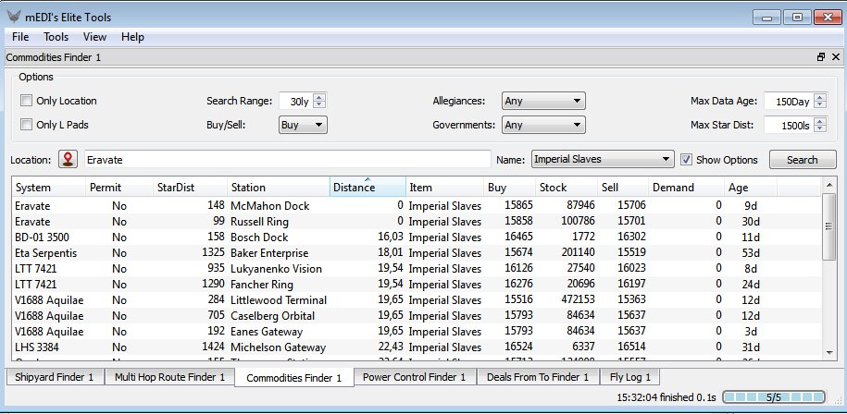Click the mEDI's Elite Tools app icon

click(14, 17)
